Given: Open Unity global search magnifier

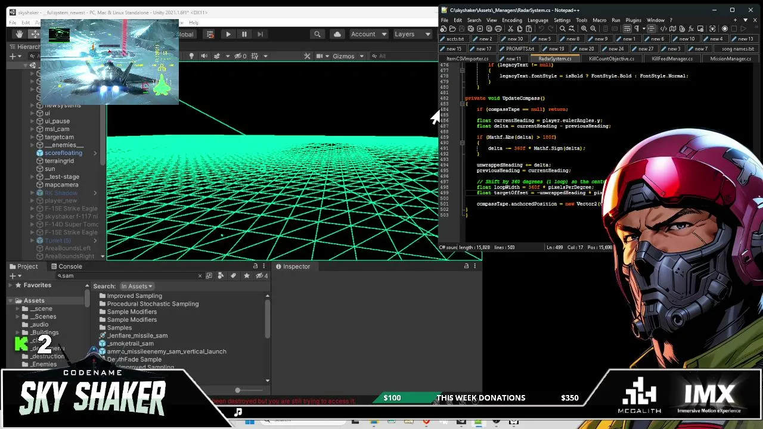Looking at the screenshot, I should [x=318, y=34].
